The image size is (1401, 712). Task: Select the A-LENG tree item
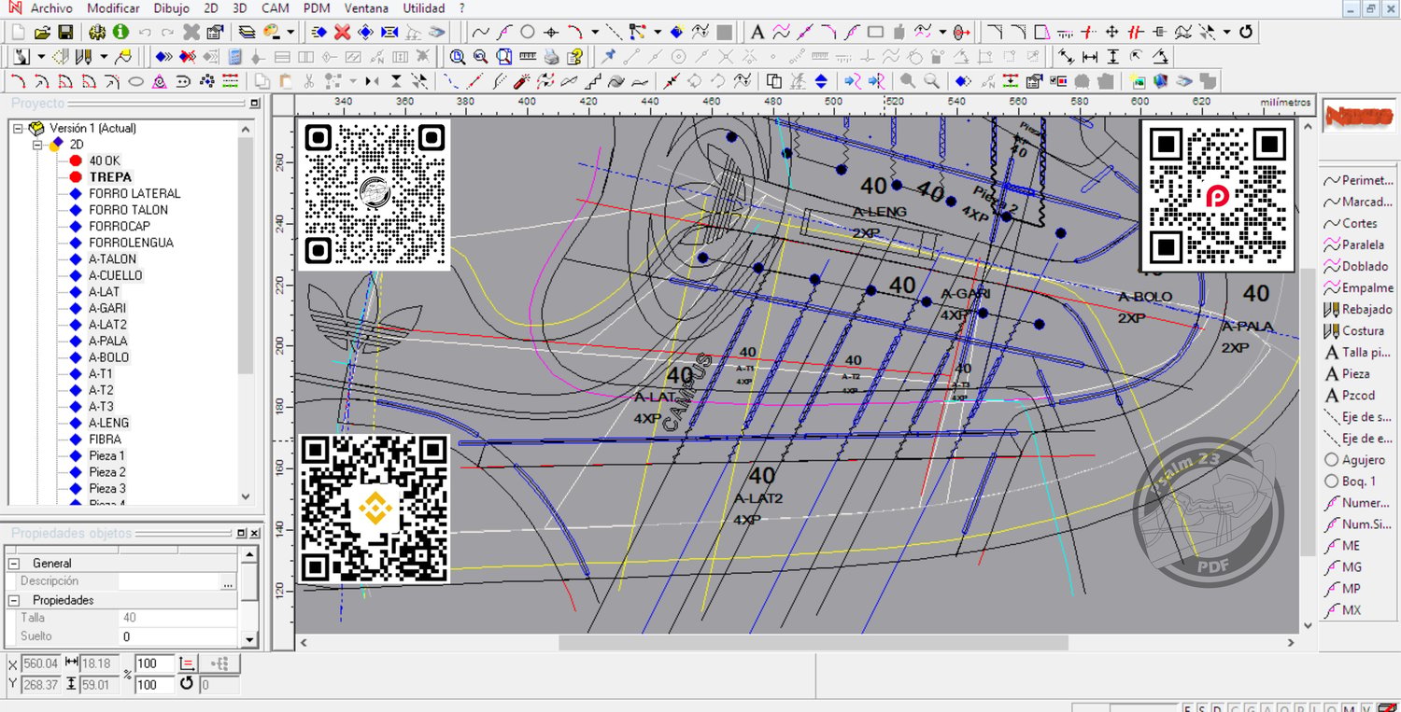109,423
